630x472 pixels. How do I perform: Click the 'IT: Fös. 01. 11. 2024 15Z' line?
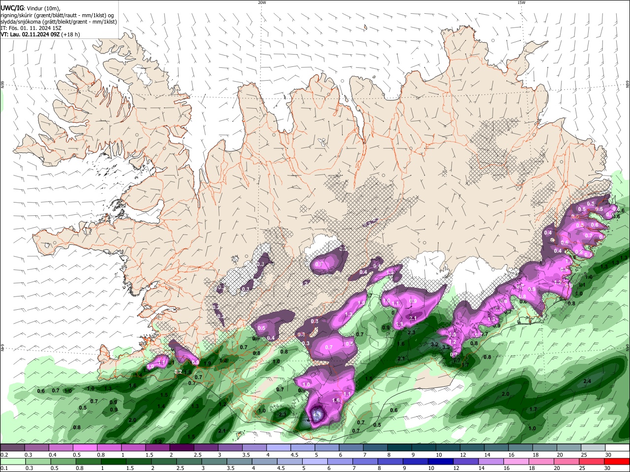click(x=31, y=28)
